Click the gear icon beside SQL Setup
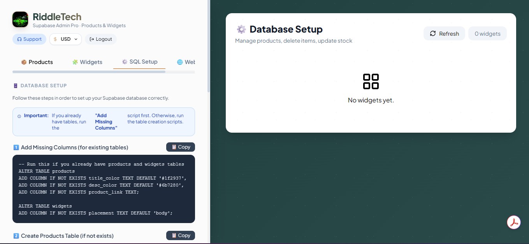Viewport: 529px width, 244px height. [x=125, y=61]
